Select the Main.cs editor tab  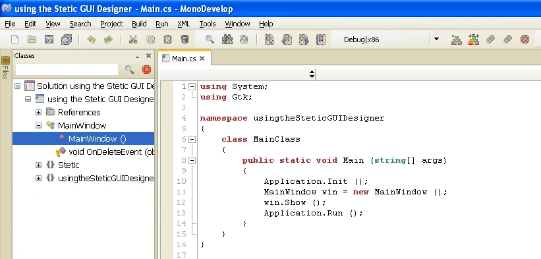(x=184, y=58)
